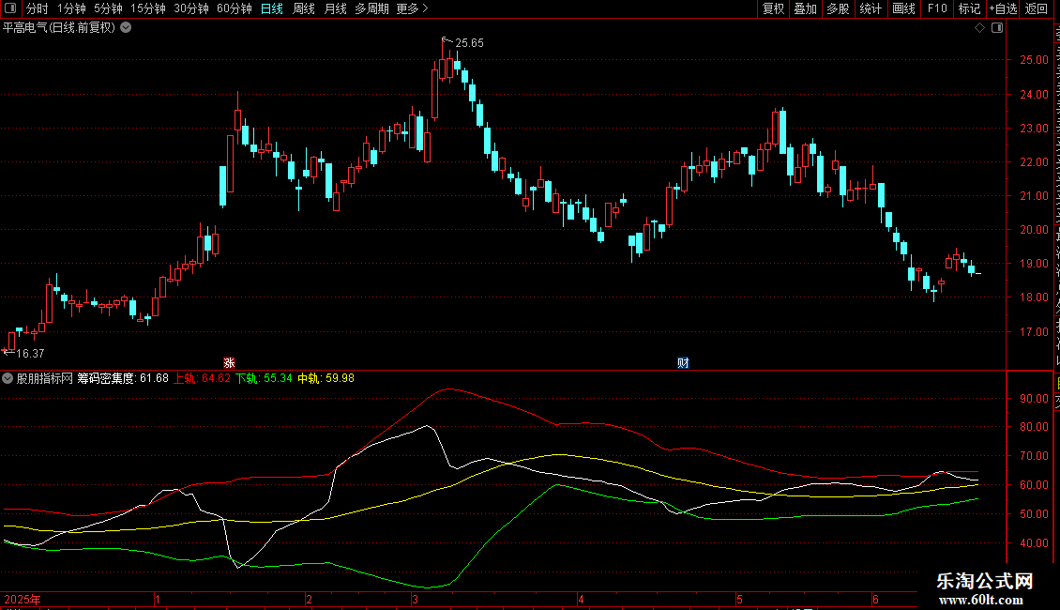This screenshot has height=610, width=1060.
Task: Click the diamond icon above the chart
Action: 979,28
